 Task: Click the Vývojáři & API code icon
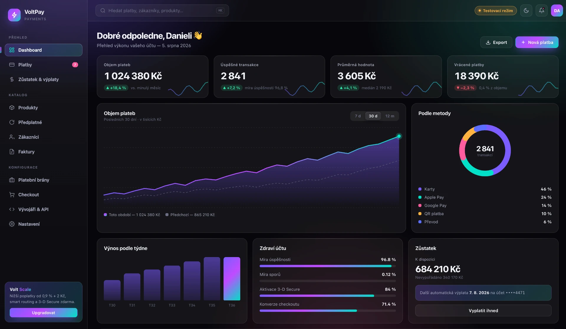point(12,209)
